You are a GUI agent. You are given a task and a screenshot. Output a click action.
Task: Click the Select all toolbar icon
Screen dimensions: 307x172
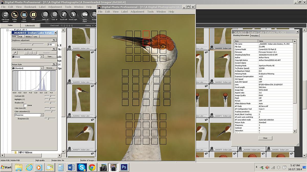tap(45, 16)
